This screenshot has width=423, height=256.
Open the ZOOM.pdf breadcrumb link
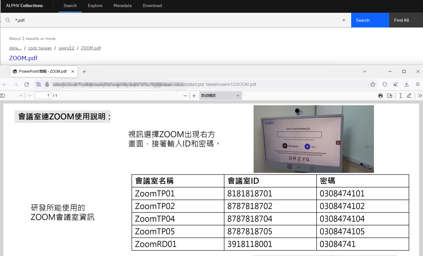(x=91, y=48)
